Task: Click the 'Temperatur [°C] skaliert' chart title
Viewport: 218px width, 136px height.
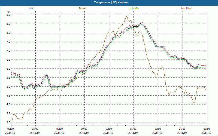Action: tap(111, 2)
